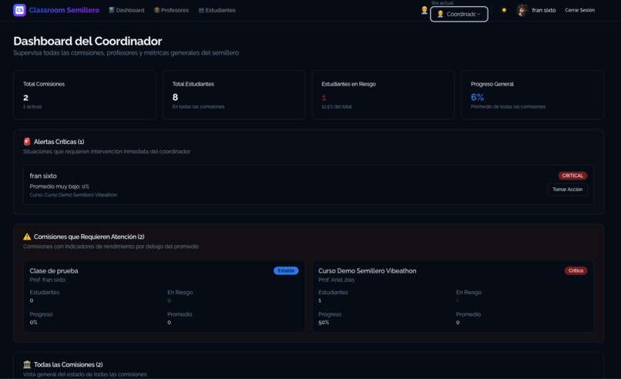Screen dimensions: 621x379
Task: Click the fran sixto username in header
Action: [x=544, y=10]
